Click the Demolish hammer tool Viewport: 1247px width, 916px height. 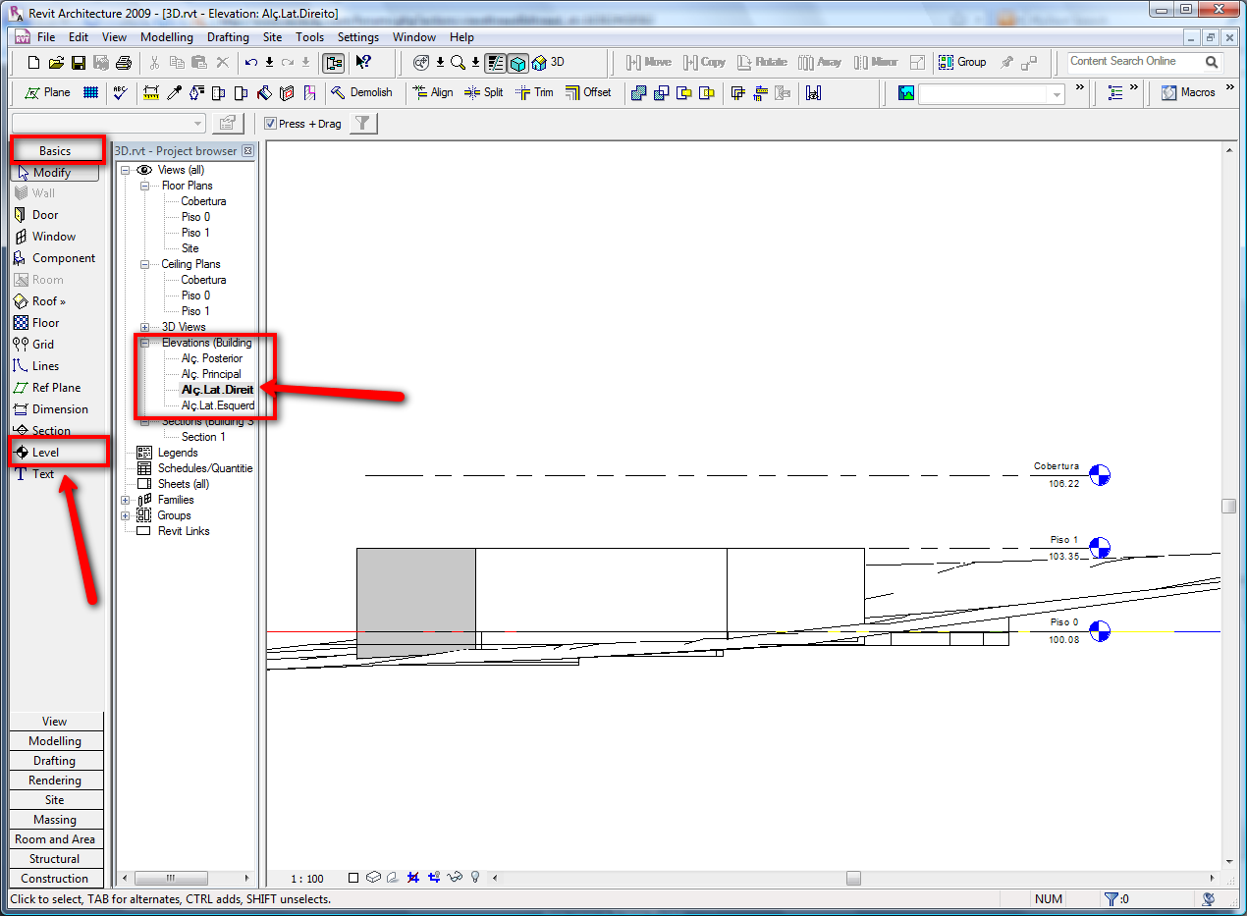click(x=360, y=92)
